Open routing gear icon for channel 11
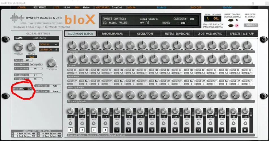Viewport: 269px width, 141px height. (187, 123)
